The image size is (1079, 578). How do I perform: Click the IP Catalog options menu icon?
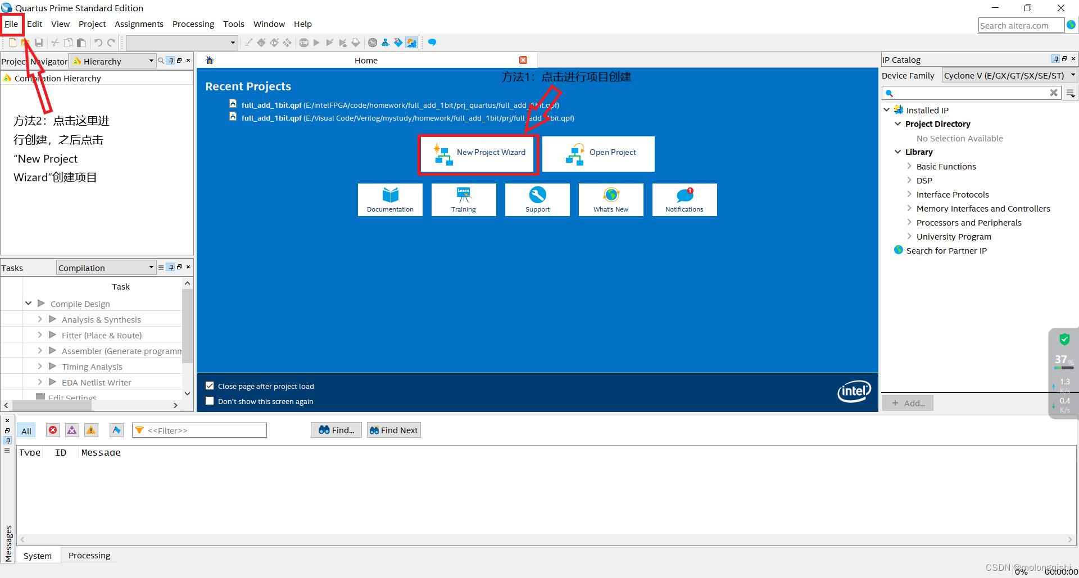[x=1071, y=93]
